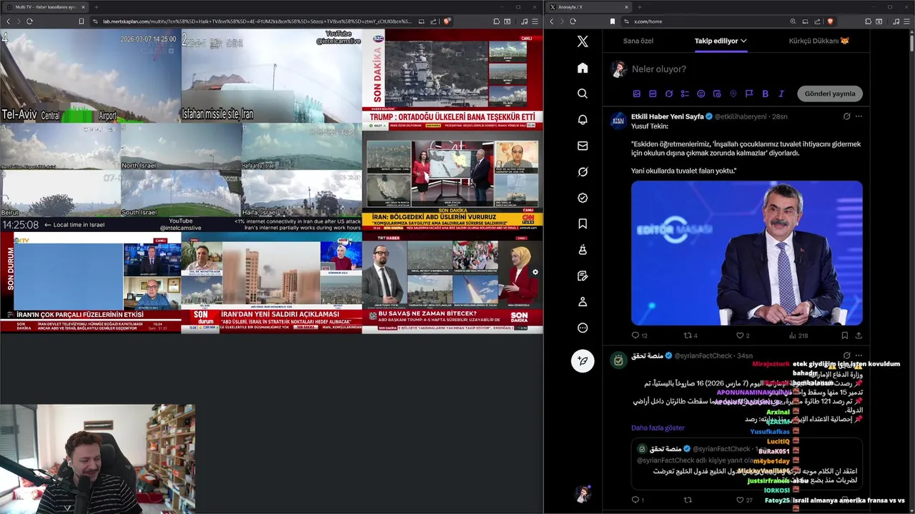Repost the Etkili Haber tweet
Image resolution: width=915 pixels, height=514 pixels.
click(691, 336)
